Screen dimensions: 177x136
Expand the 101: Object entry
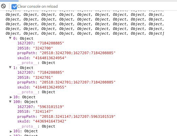(11, 131)
